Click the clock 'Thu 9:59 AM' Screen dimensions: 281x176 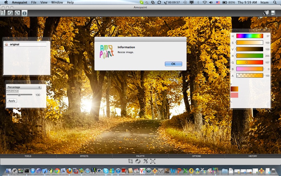[x=247, y=2]
